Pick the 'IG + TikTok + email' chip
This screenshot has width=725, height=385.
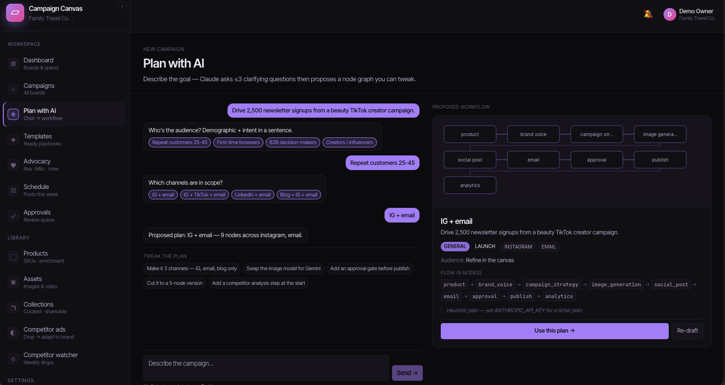[205, 195]
